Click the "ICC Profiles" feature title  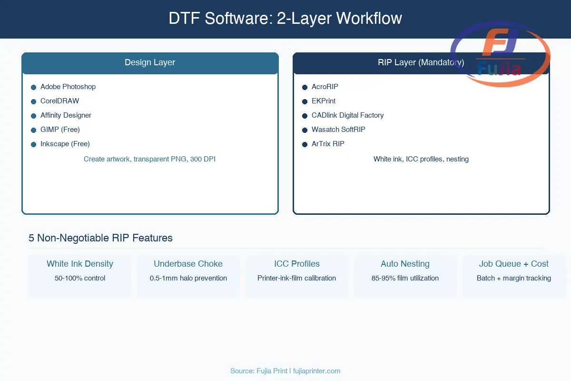[297, 264]
